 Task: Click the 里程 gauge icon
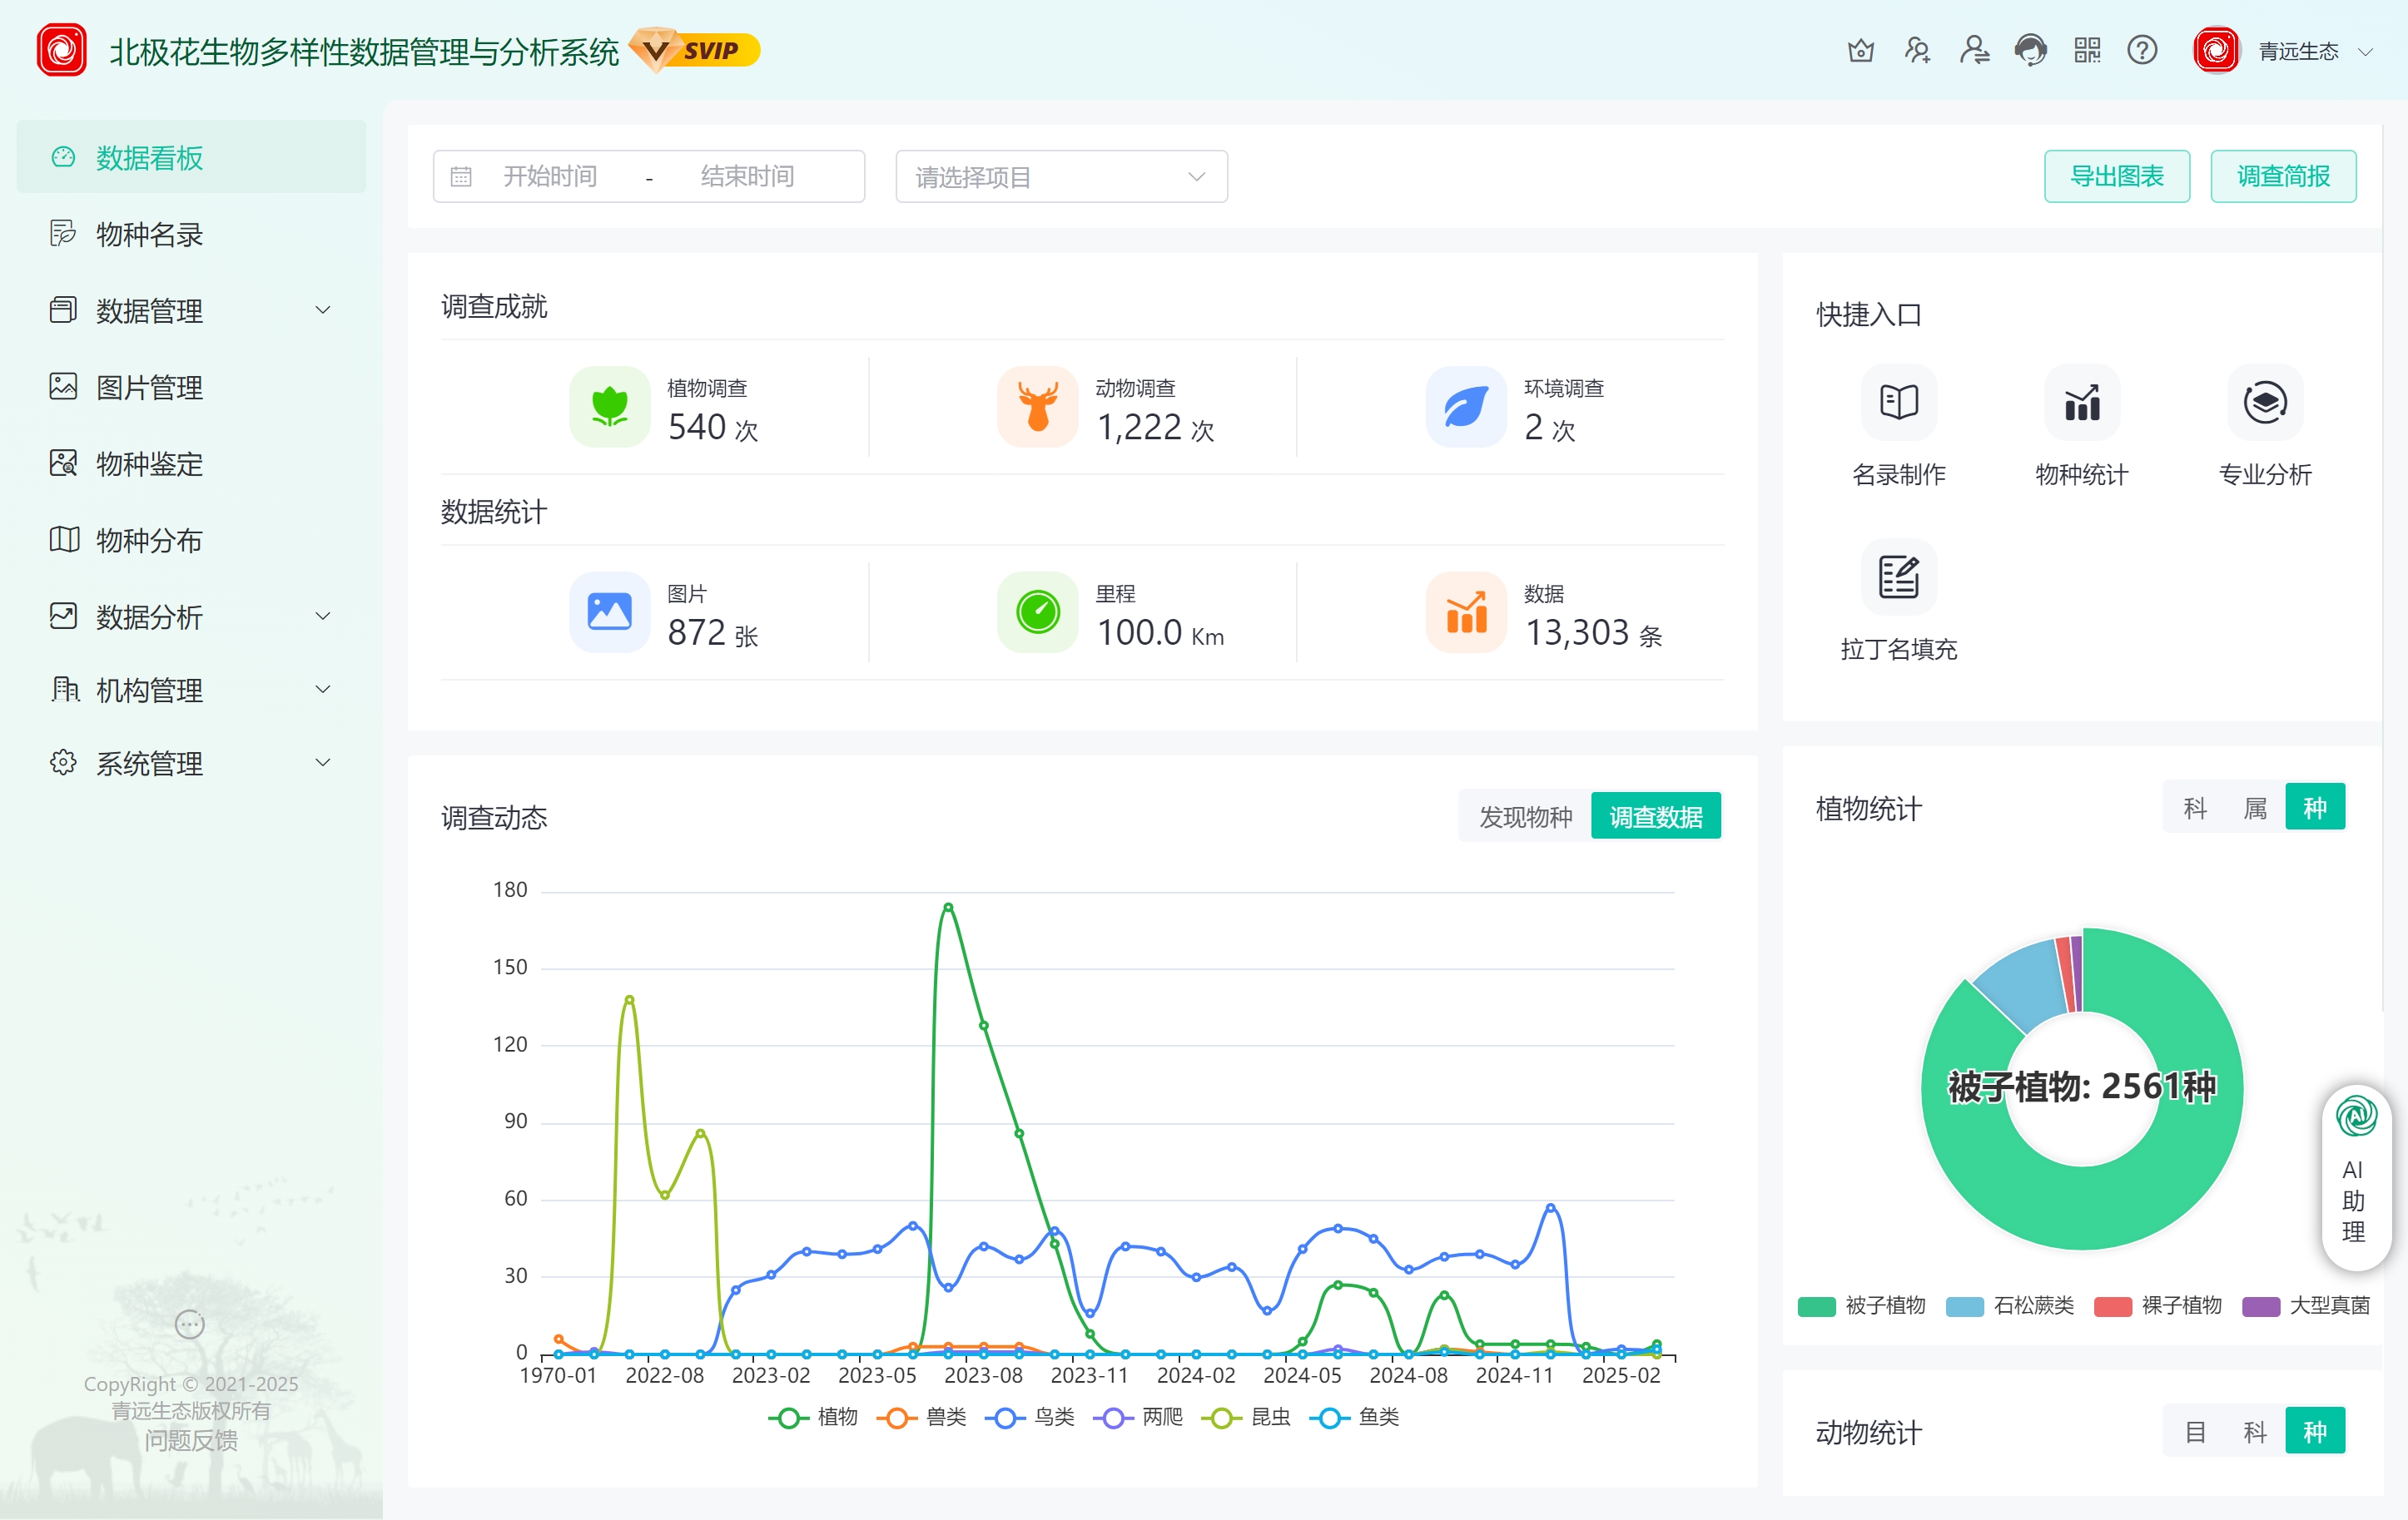1038,611
